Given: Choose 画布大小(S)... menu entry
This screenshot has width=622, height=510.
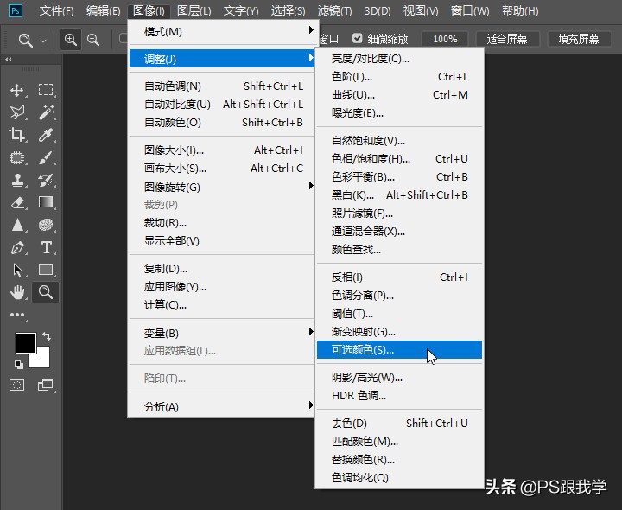Looking at the screenshot, I should point(224,169).
